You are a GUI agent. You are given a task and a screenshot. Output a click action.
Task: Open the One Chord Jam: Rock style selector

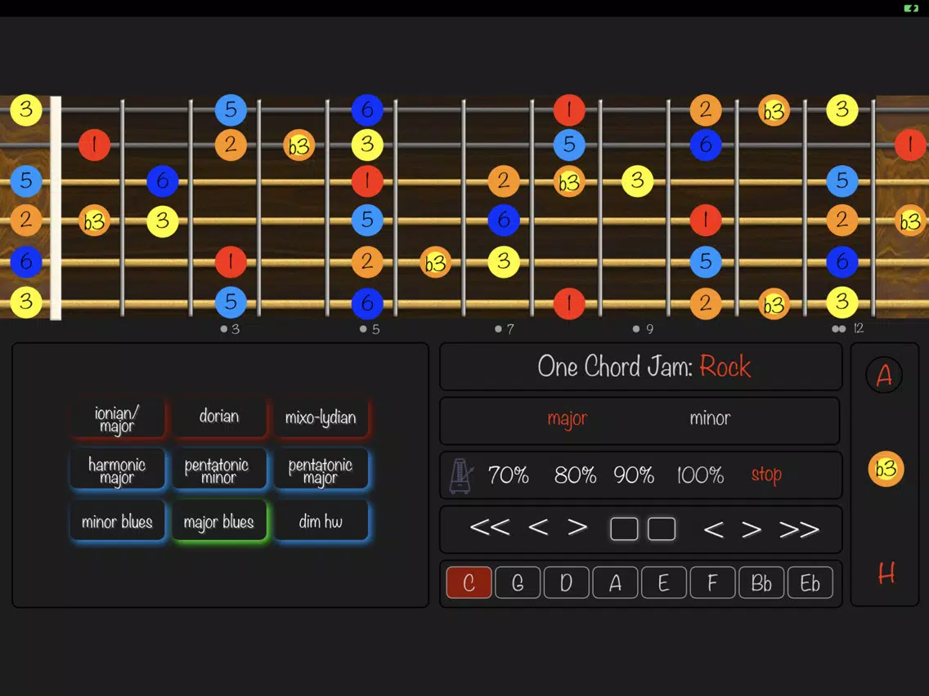tap(641, 366)
